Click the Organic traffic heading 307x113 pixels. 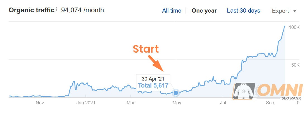(x=32, y=10)
